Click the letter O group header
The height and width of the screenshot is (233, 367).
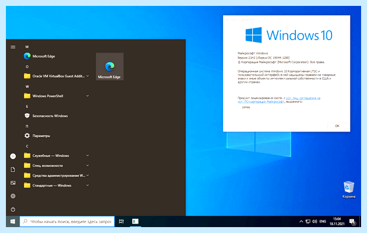(x=27, y=67)
